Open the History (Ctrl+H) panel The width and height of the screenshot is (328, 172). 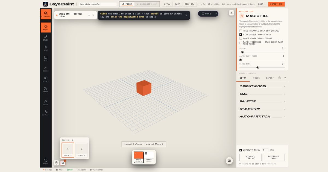click(x=250, y=157)
